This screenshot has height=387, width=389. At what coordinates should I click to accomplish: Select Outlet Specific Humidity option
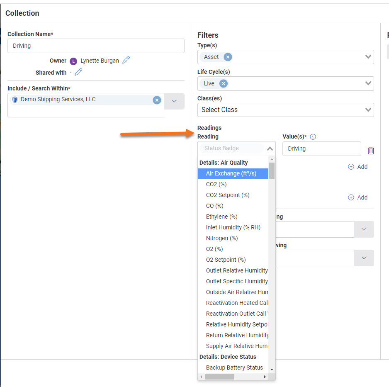(x=233, y=281)
